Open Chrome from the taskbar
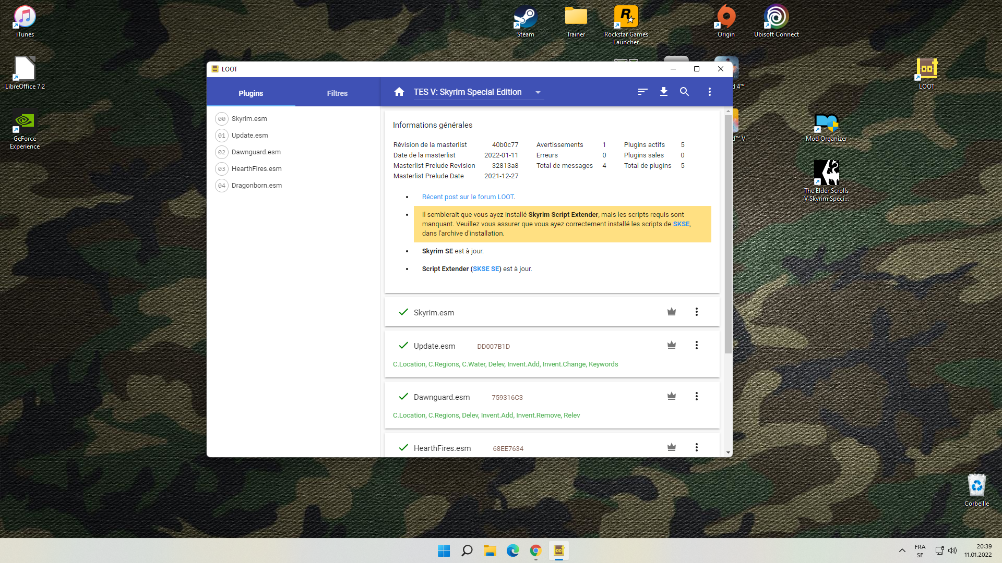This screenshot has width=1002, height=563. [x=535, y=550]
